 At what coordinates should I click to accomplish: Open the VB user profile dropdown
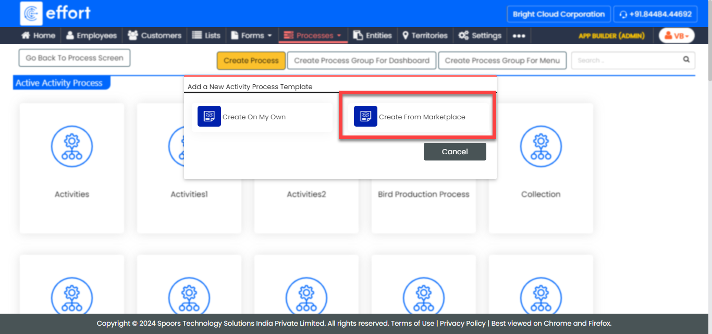(677, 36)
